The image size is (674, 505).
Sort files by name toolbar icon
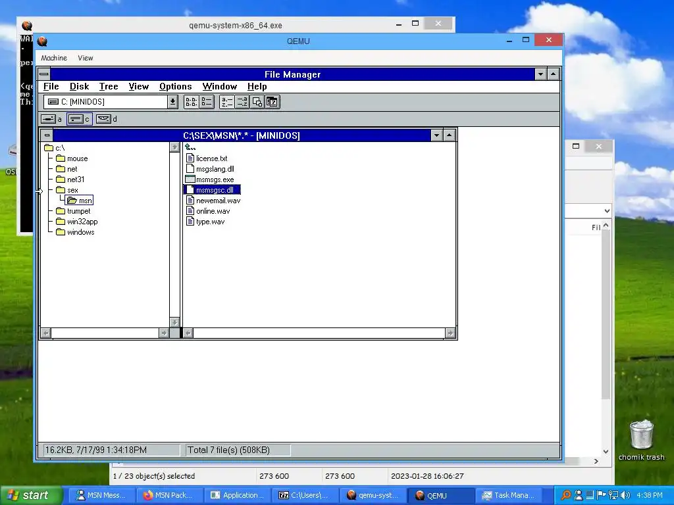point(226,102)
